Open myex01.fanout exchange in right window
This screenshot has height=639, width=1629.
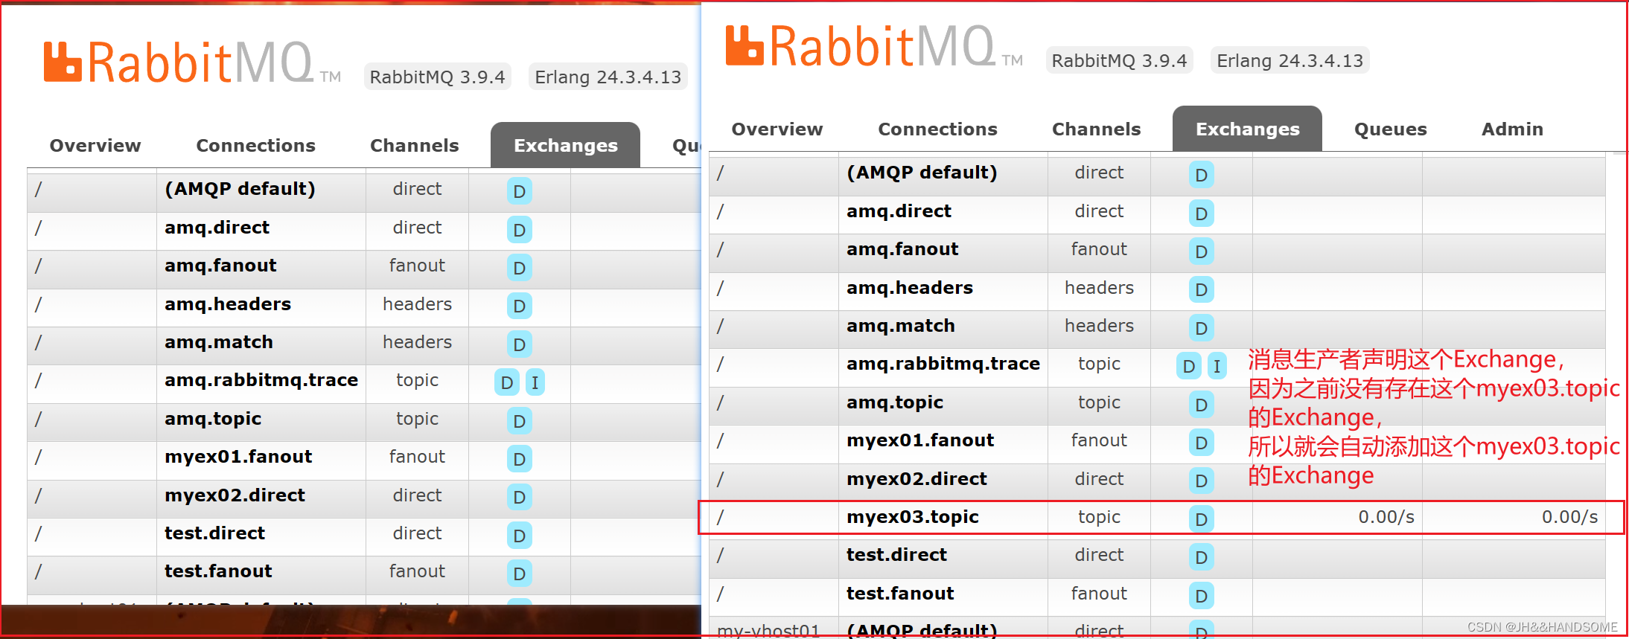[x=920, y=440]
